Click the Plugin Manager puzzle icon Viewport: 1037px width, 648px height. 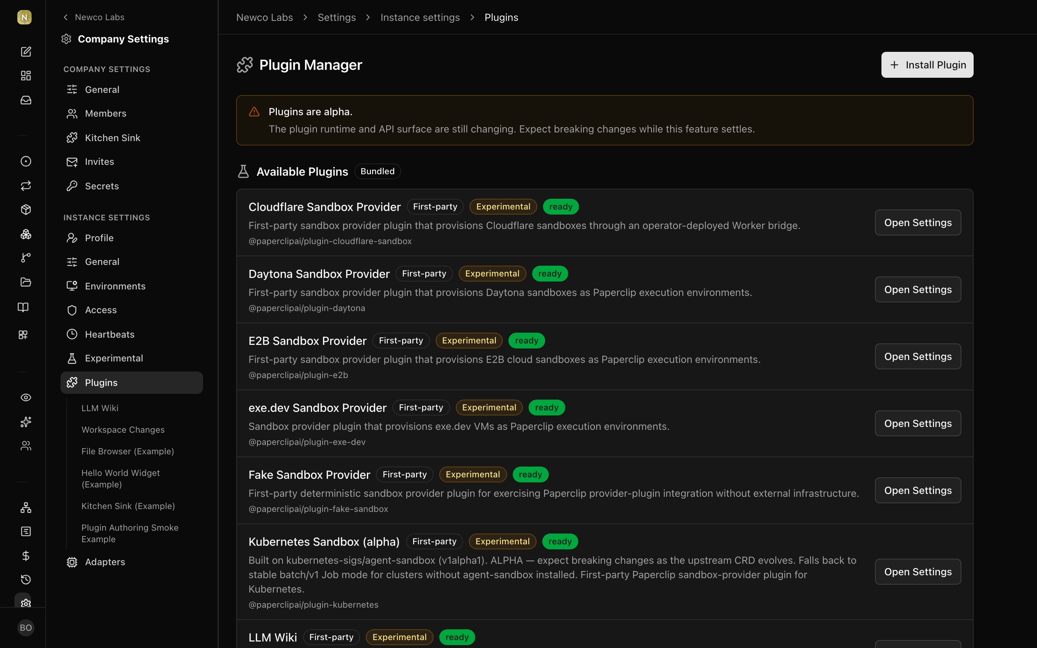click(245, 65)
